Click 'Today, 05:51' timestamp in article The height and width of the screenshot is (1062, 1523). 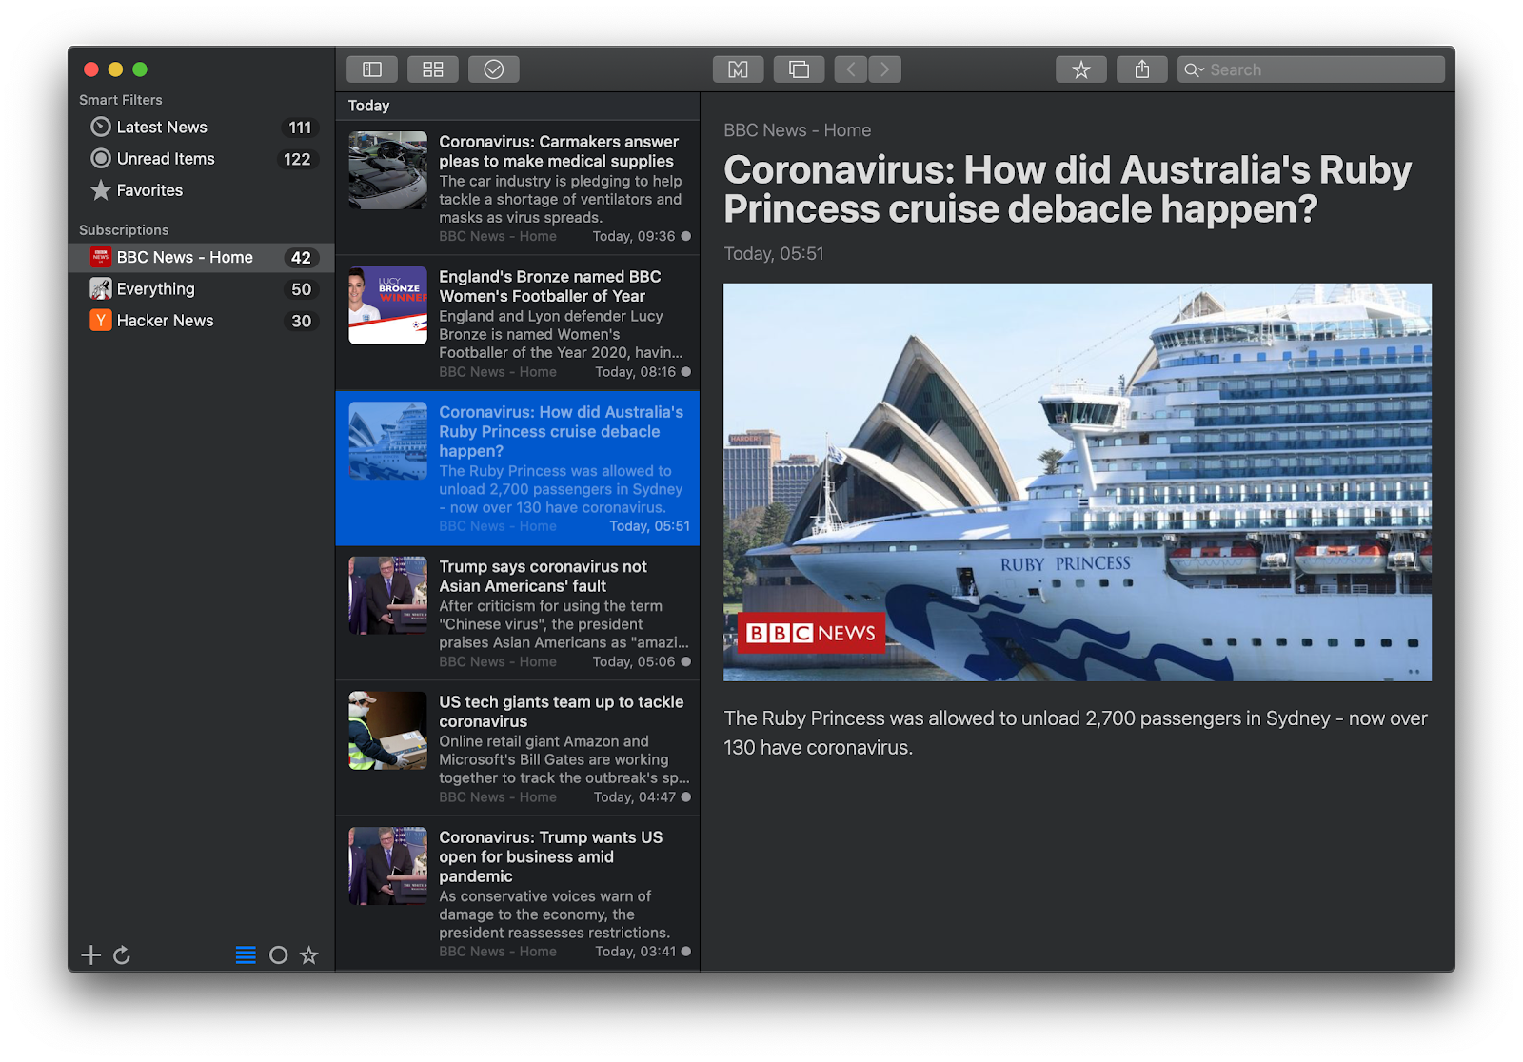[774, 254]
